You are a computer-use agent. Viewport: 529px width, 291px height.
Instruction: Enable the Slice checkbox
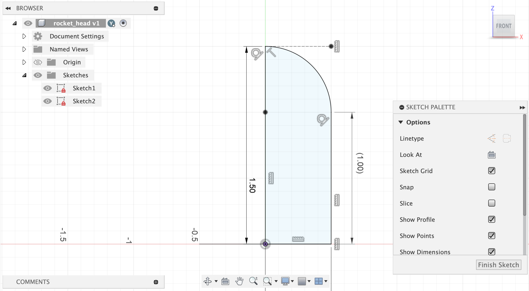coord(492,203)
